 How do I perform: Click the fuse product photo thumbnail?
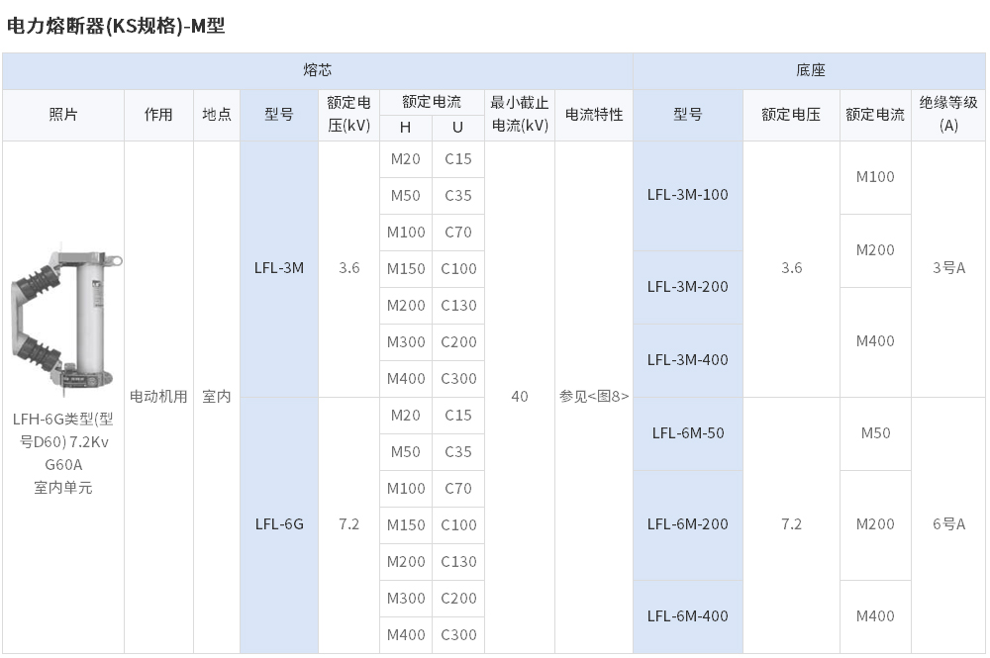(65, 322)
